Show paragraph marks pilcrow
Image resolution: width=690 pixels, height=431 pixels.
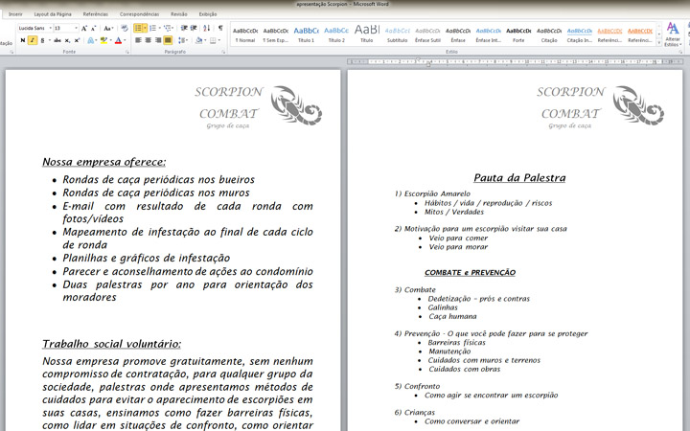pos(220,28)
